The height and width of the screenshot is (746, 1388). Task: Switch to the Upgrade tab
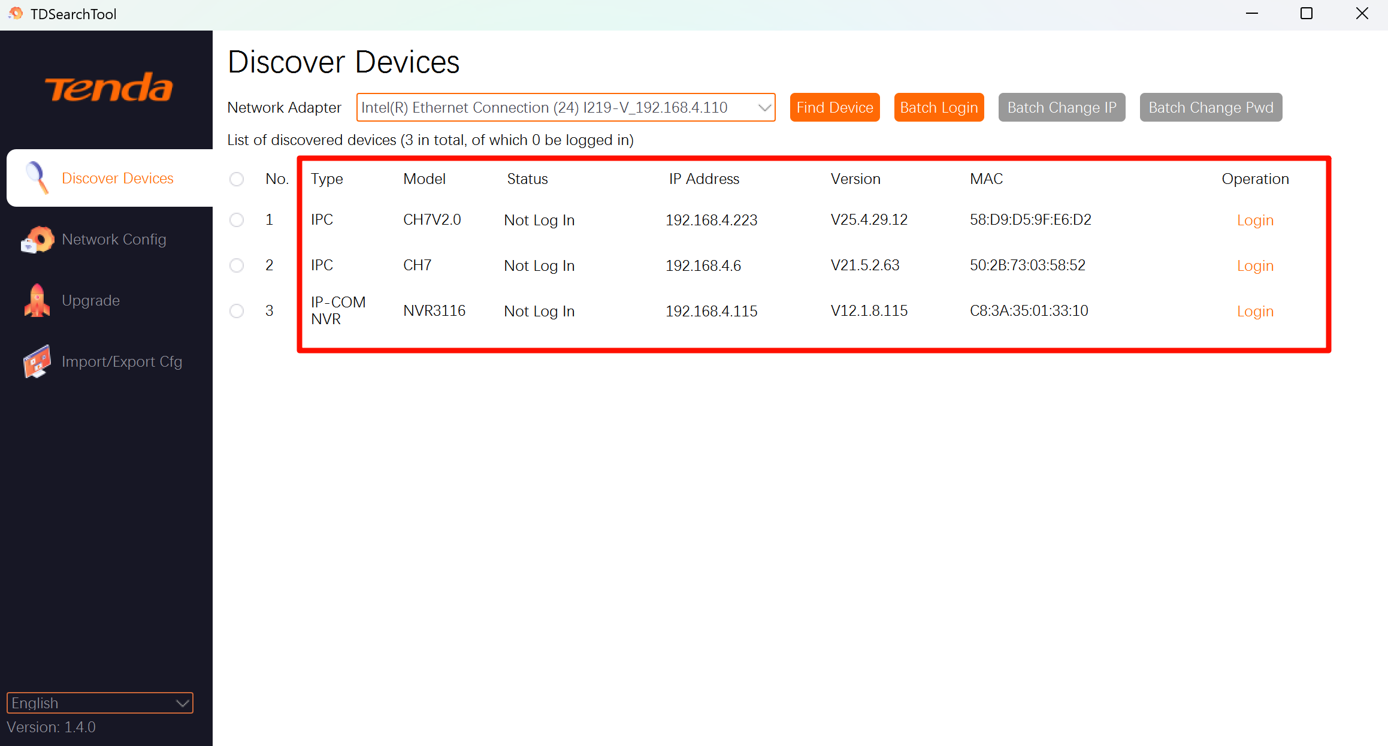(90, 300)
